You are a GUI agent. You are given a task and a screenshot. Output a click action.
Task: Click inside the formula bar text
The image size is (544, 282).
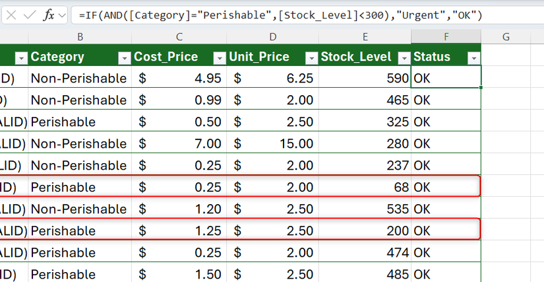click(x=297, y=15)
